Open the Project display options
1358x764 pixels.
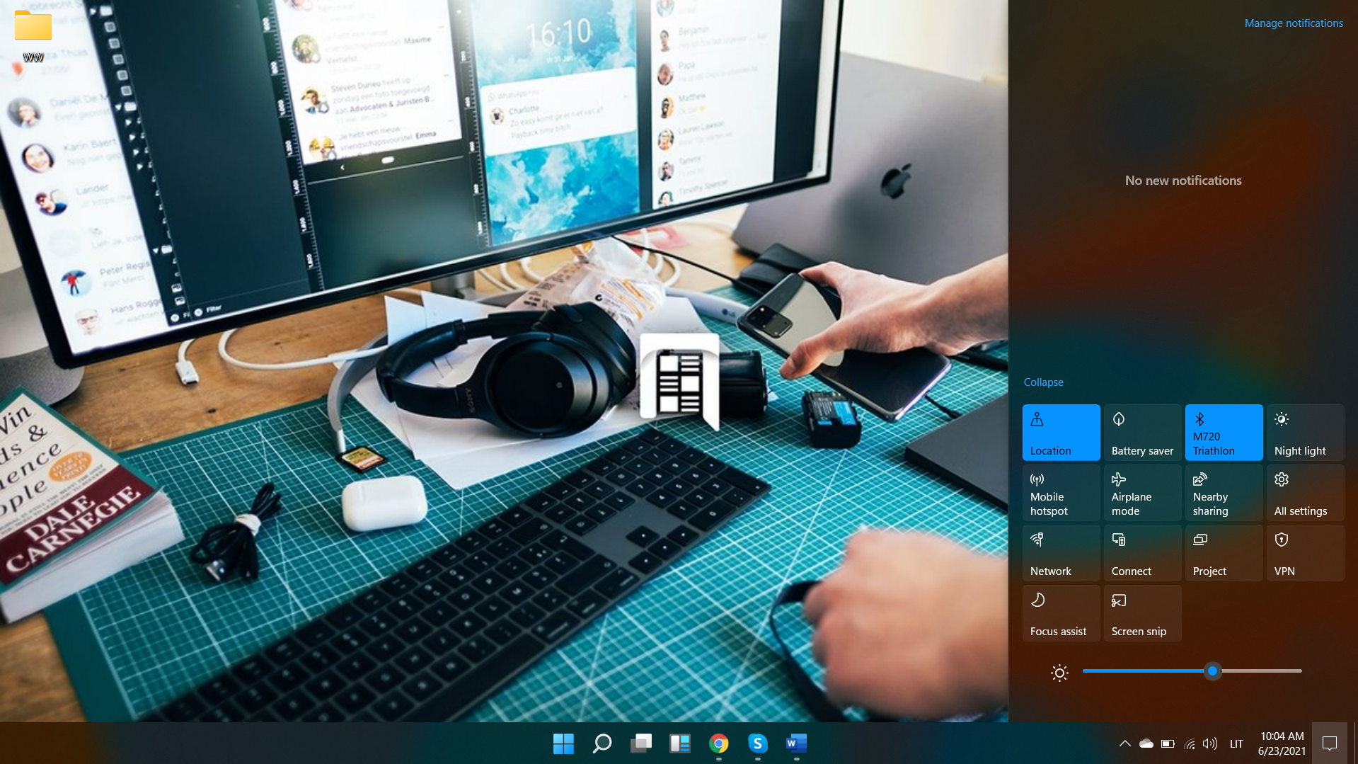tap(1224, 553)
